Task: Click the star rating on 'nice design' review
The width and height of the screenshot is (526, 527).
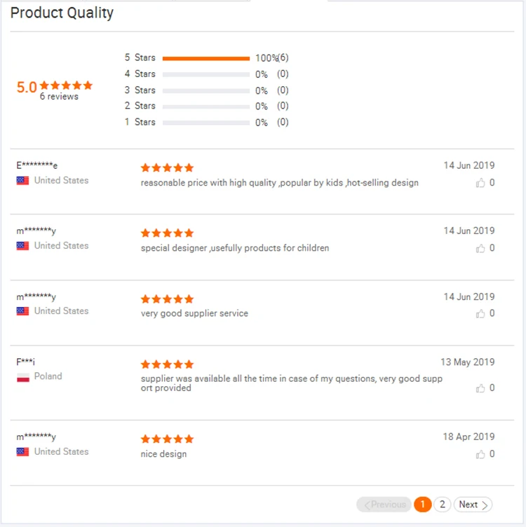Action: point(167,439)
